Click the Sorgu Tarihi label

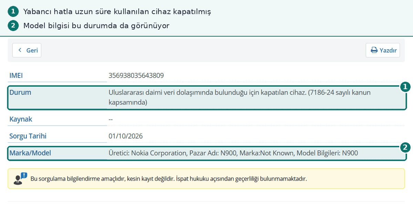(x=28, y=136)
